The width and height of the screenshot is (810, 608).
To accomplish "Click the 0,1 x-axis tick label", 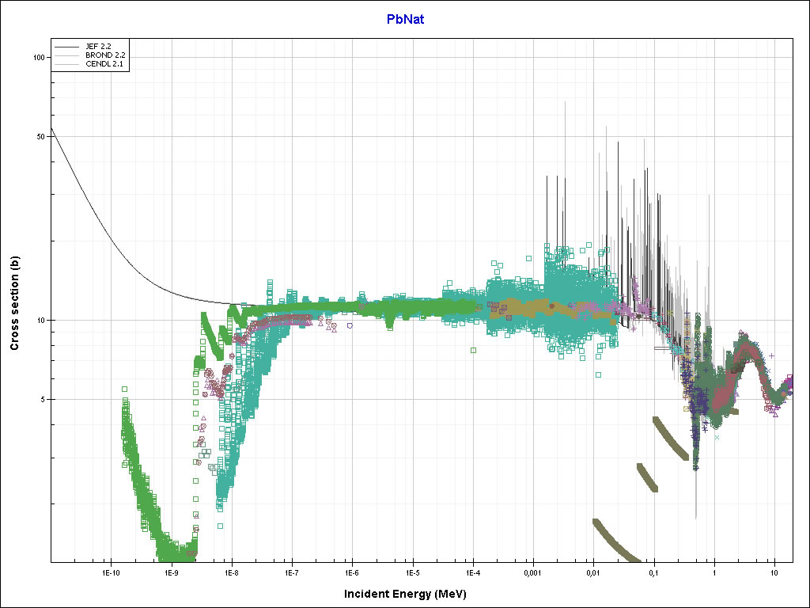I will click(x=654, y=572).
